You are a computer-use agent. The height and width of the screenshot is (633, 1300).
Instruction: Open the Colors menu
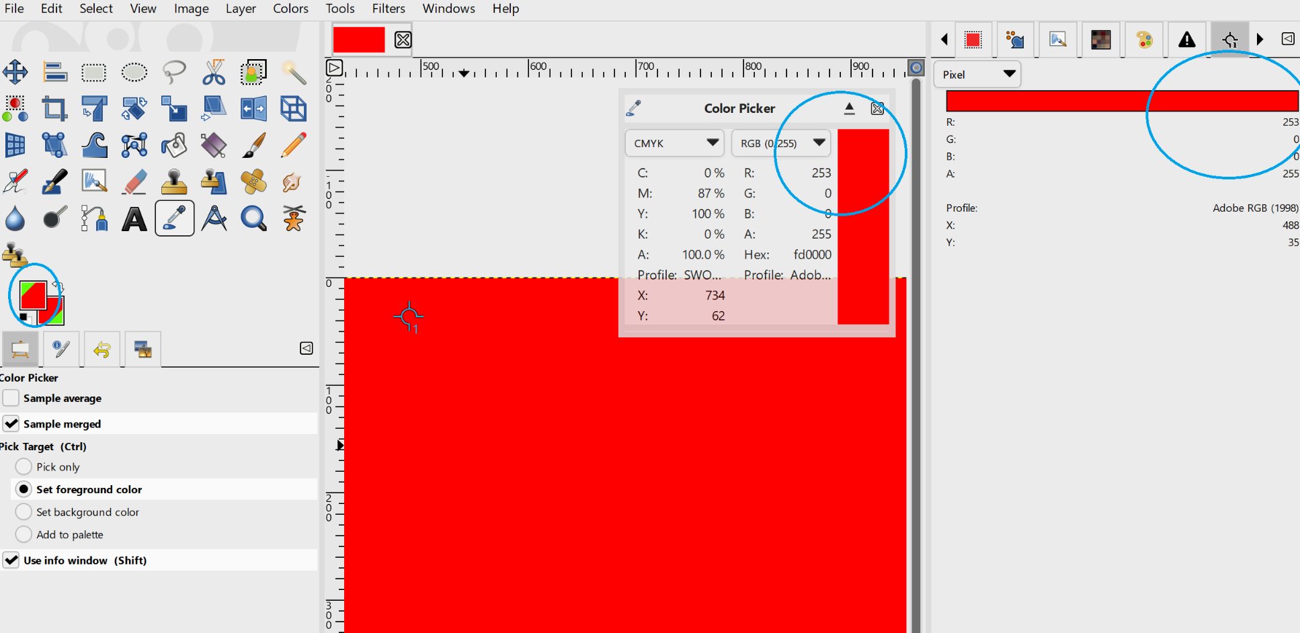tap(290, 9)
